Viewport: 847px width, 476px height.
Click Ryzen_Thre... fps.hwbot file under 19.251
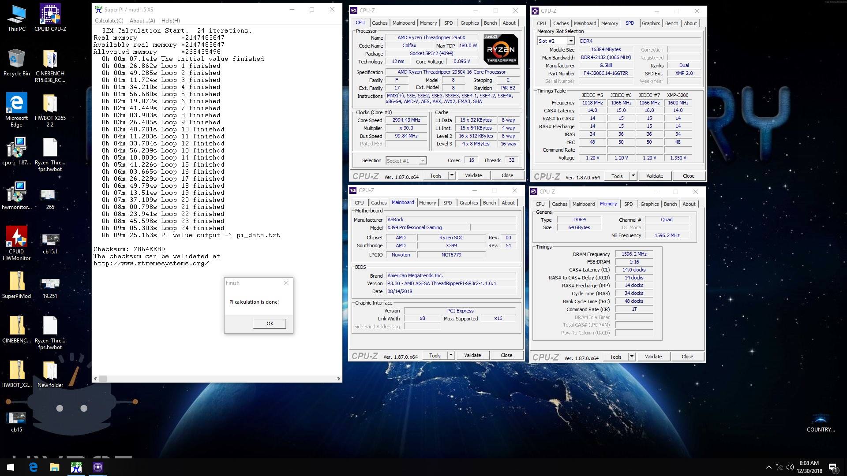50,333
